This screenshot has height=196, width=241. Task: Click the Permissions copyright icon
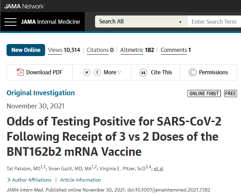click(192, 73)
